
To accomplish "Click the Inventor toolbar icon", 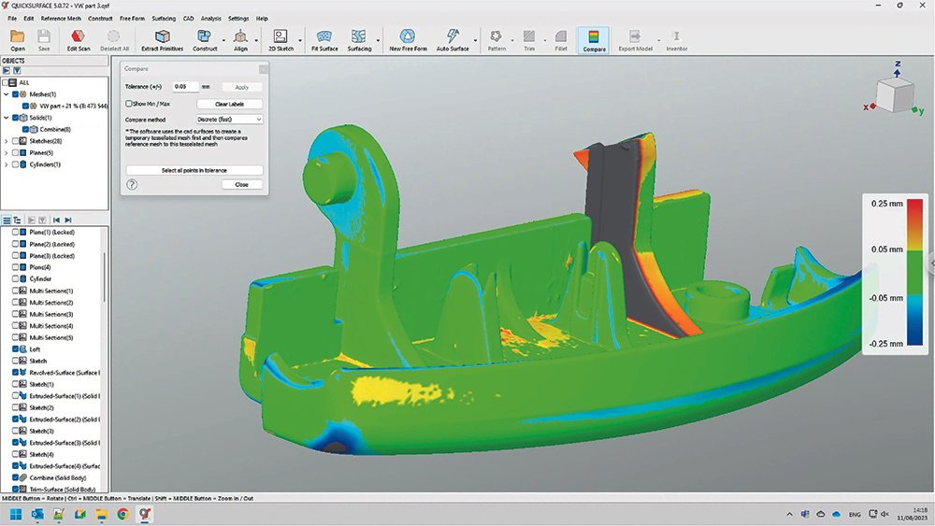I will (676, 37).
